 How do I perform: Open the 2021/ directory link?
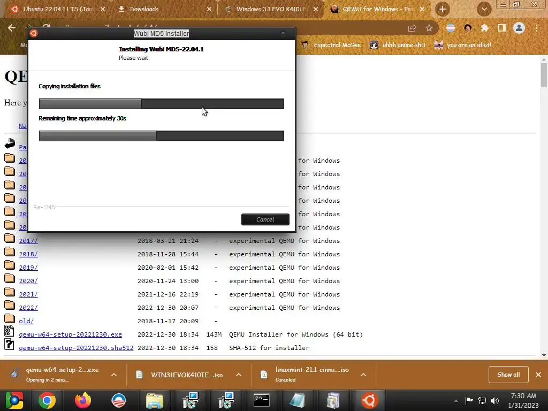tap(28, 294)
